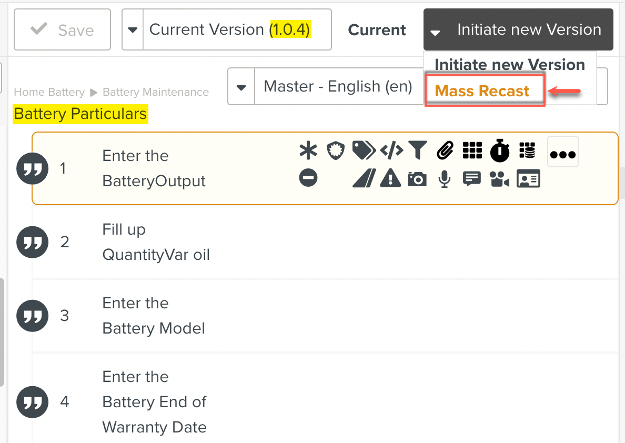The width and height of the screenshot is (625, 443).
Task: Select Mass Recast from the menu
Action: coord(482,91)
